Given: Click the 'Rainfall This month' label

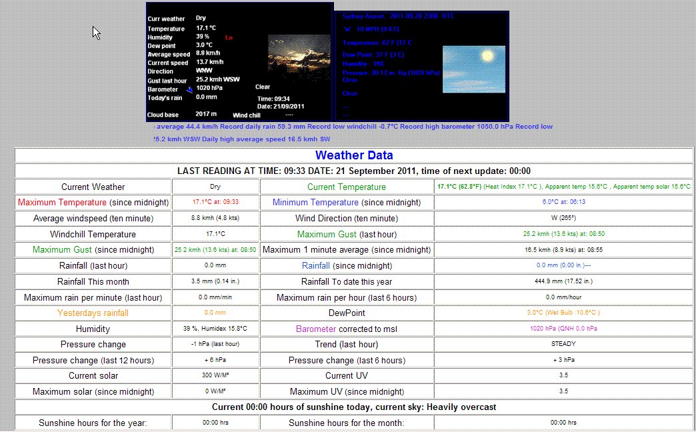Looking at the screenshot, I should [x=93, y=282].
